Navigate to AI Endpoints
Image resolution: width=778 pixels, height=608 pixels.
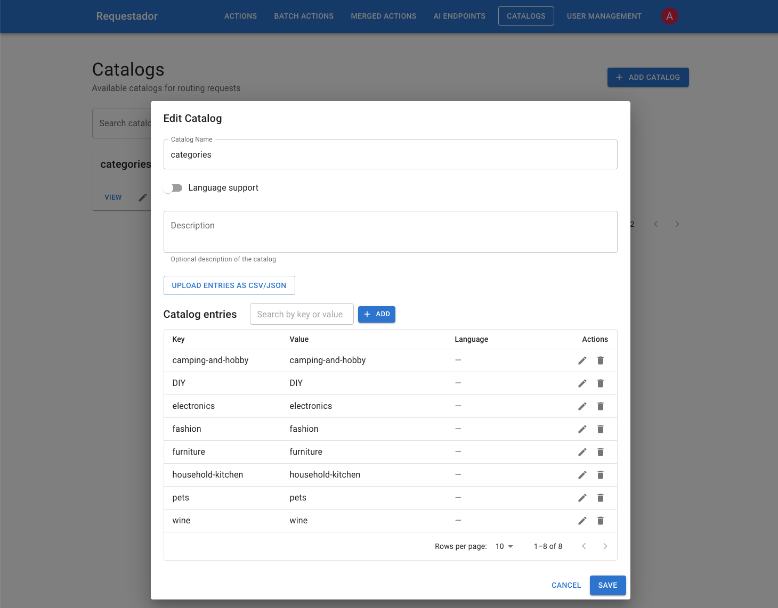tap(459, 16)
